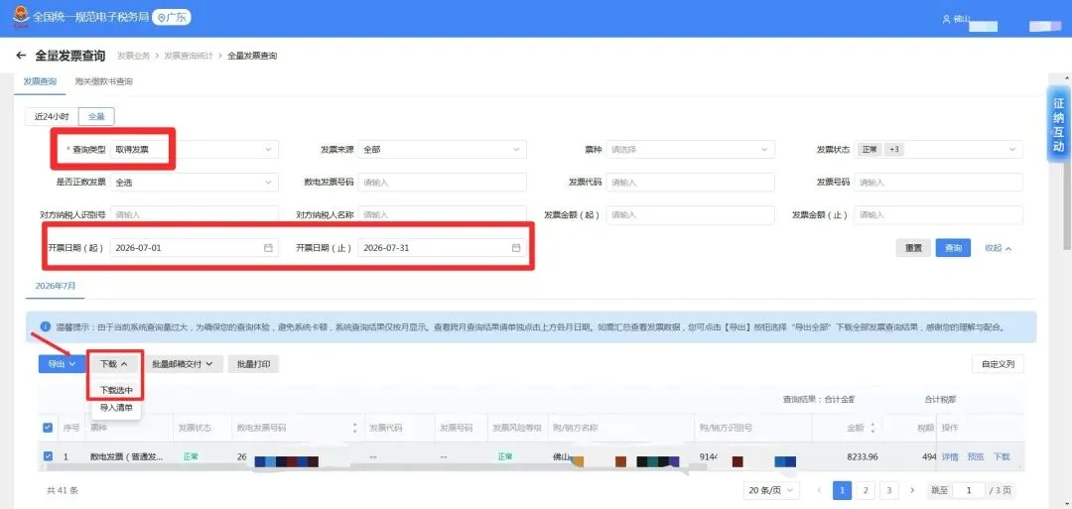
Task: Click the 自定义列 button
Action: [x=999, y=364]
